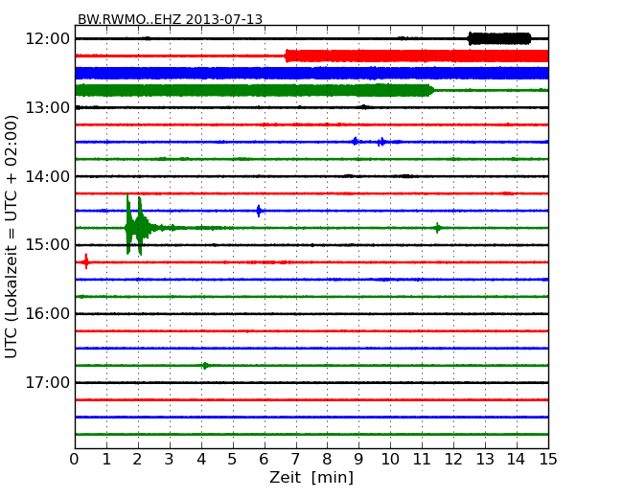This screenshot has width=623, height=498.
Task: Click the small green spike near minute 11.5
Action: tap(437, 228)
